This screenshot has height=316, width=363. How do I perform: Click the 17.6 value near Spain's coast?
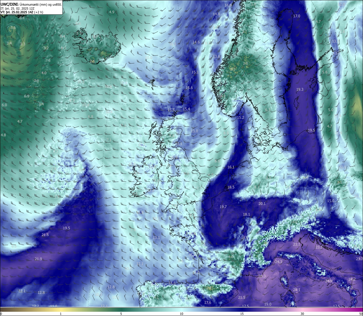(208, 302)
